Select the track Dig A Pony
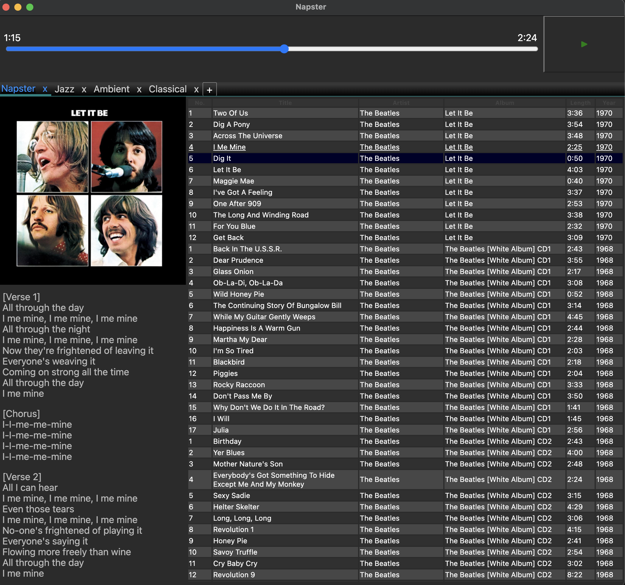The height and width of the screenshot is (585, 625). (x=405, y=125)
